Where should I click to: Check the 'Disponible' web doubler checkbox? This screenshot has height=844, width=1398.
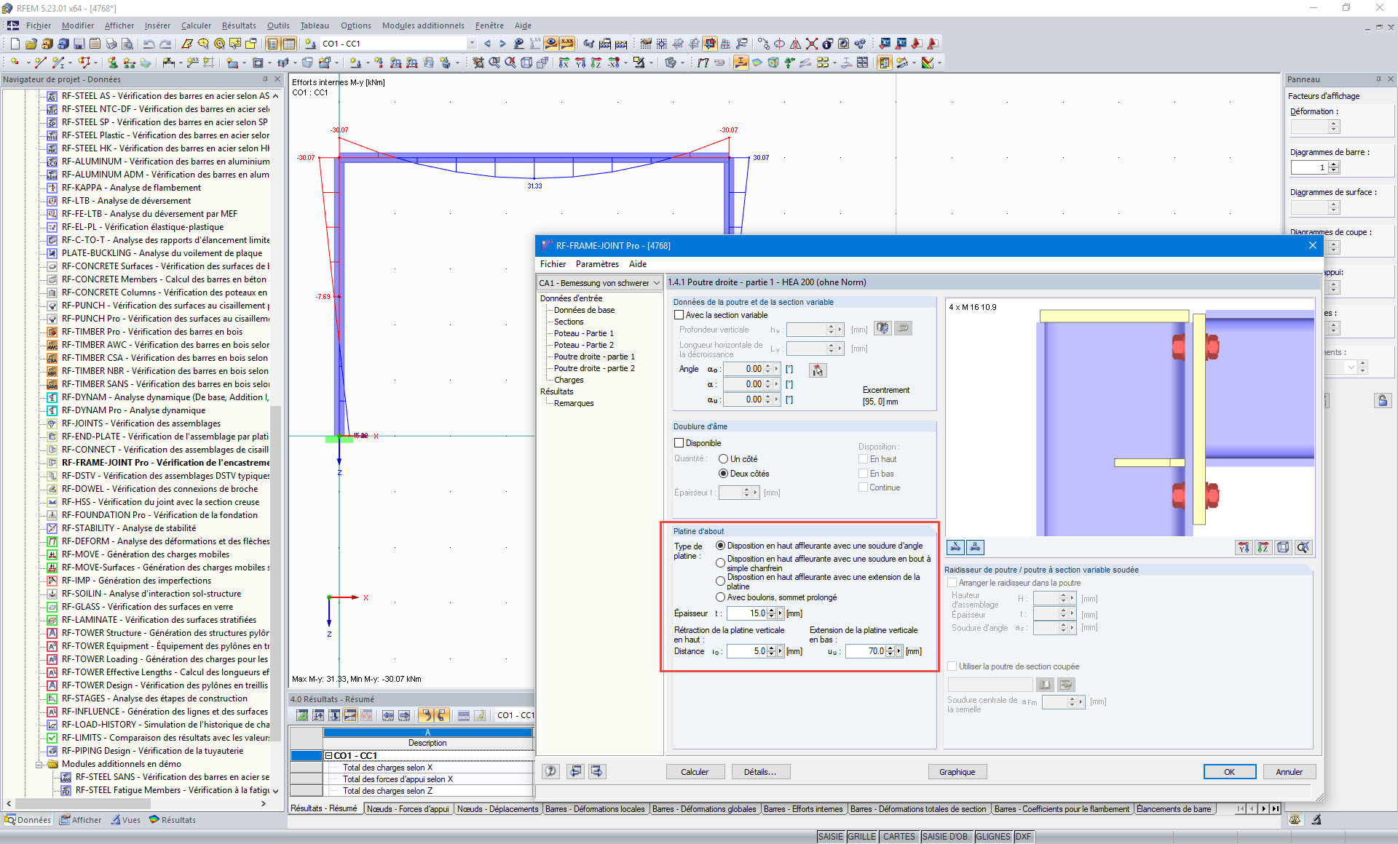(x=679, y=443)
